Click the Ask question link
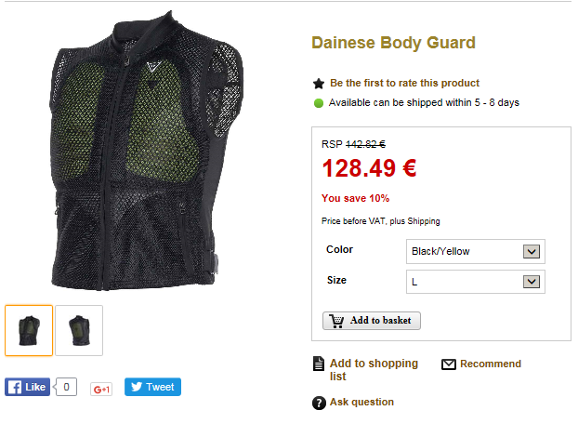This screenshot has width=578, height=437. (x=361, y=402)
